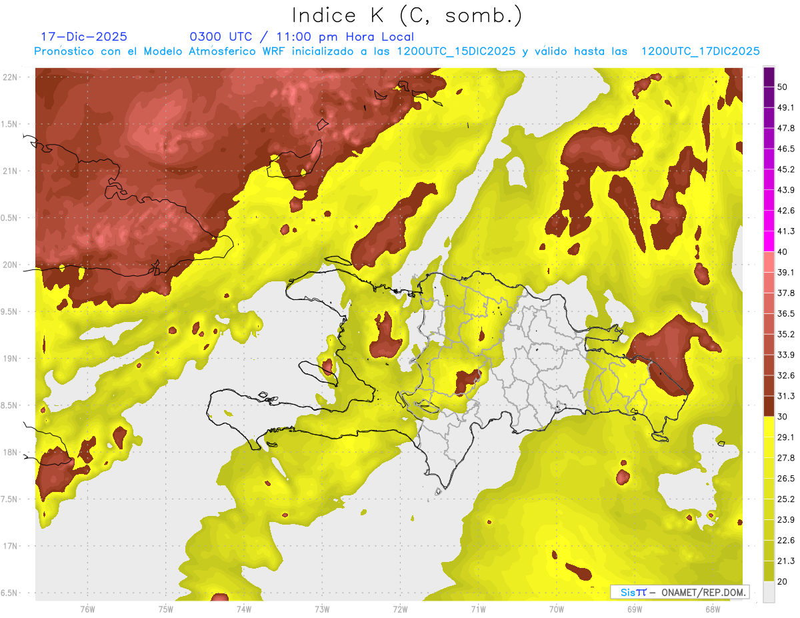Select the color bar value "30"
Image resolution: width=800 pixels, height=618 pixels.
[x=783, y=417]
